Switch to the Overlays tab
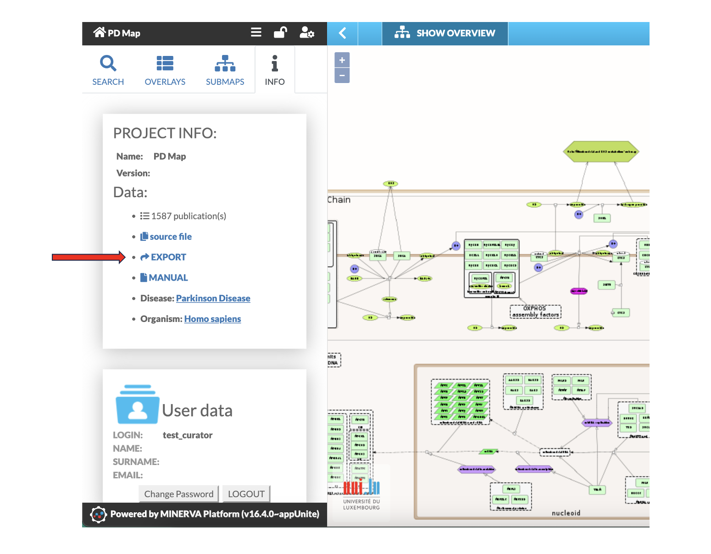 [x=165, y=70]
